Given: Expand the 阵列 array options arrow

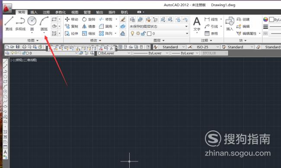Looking at the screenshot, I should pyautogui.click(x=115, y=34).
